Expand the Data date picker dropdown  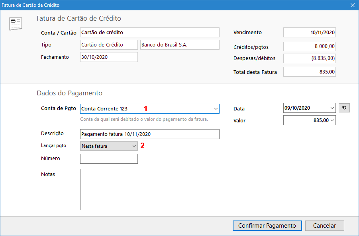pyautogui.click(x=332, y=108)
